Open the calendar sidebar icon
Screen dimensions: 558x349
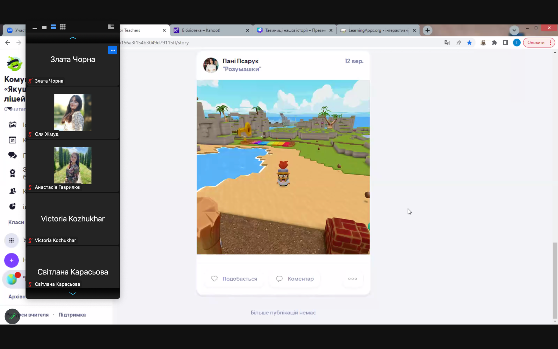(13, 140)
